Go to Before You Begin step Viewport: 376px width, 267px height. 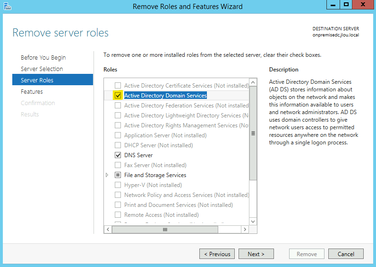[43, 58]
